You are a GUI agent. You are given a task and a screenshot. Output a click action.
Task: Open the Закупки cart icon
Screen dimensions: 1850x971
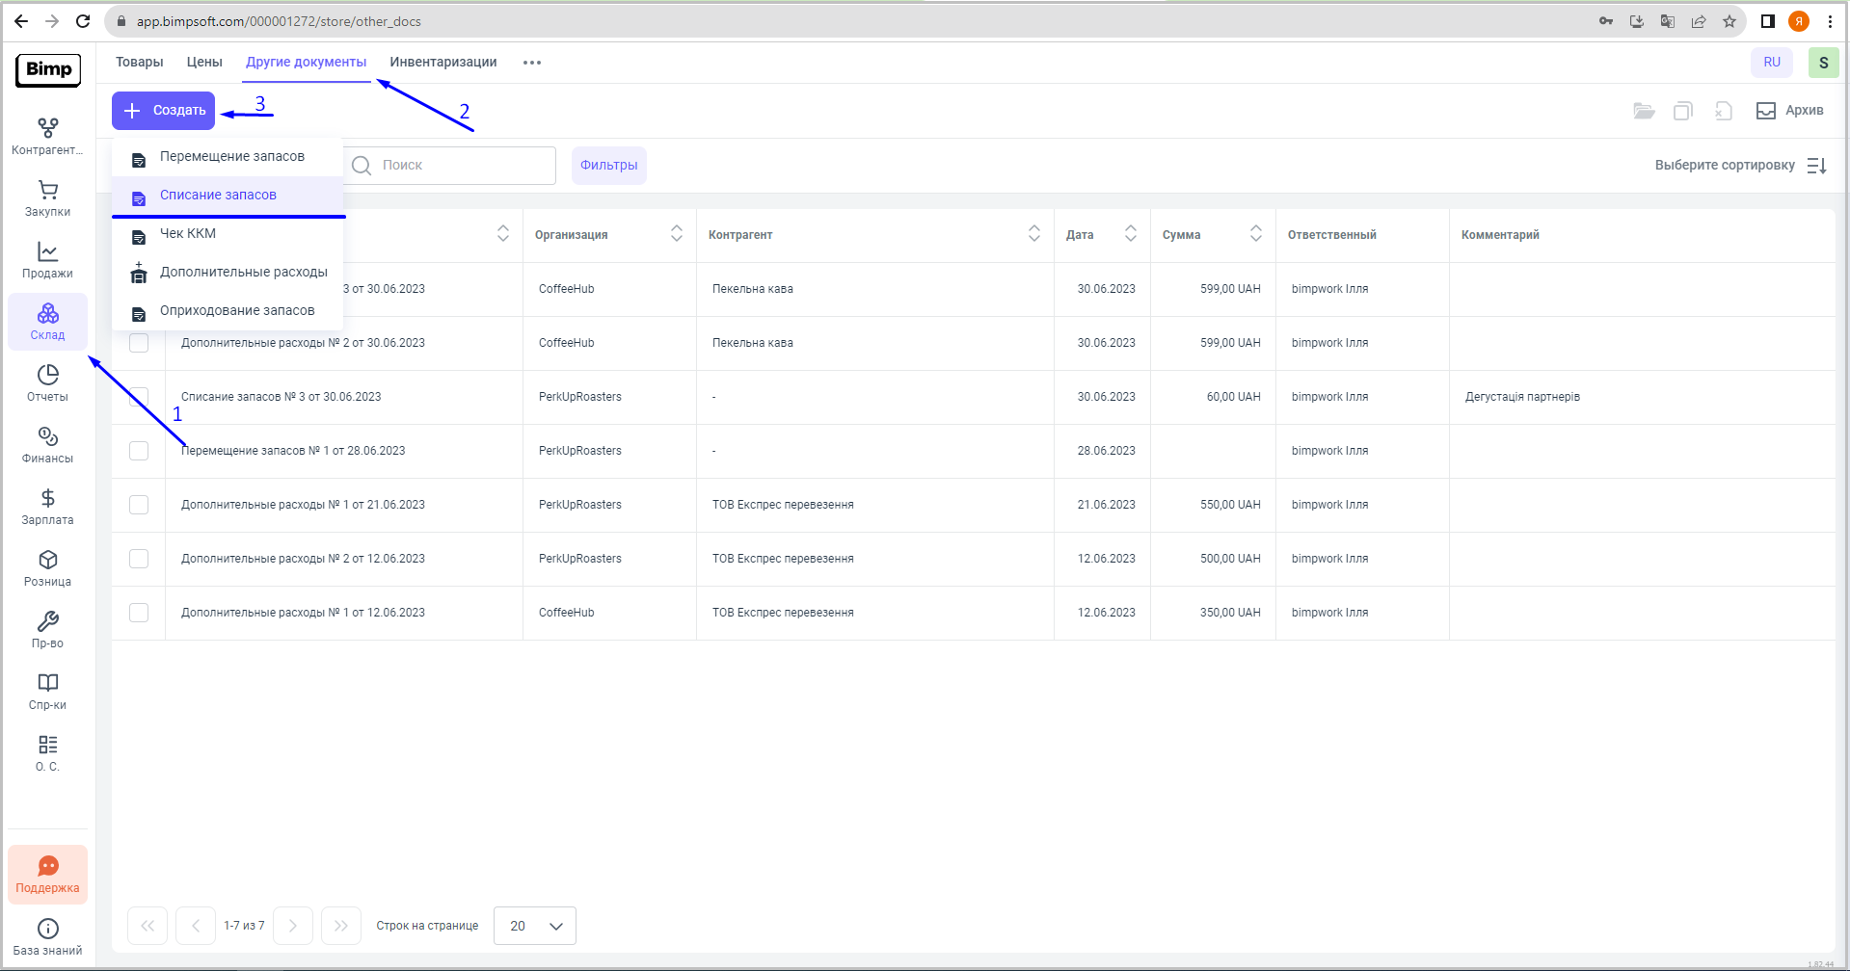tap(47, 197)
